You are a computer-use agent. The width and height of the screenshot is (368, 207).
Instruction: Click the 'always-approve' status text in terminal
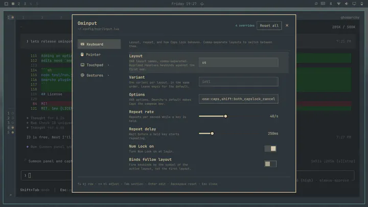[x=334, y=180]
